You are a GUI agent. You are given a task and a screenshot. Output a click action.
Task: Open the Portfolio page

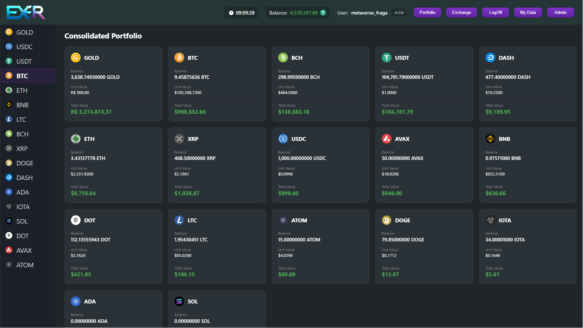[427, 13]
